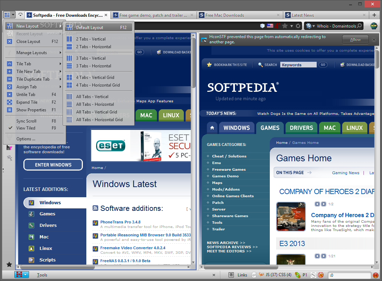Viewport: 382px width, 281px height.
Task: Click the sync arrow icon beside layout button
Action: pos(21,15)
